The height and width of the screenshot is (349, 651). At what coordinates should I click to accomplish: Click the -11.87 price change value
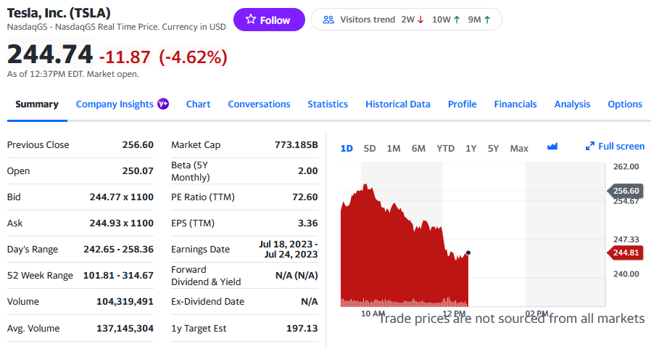click(x=125, y=57)
